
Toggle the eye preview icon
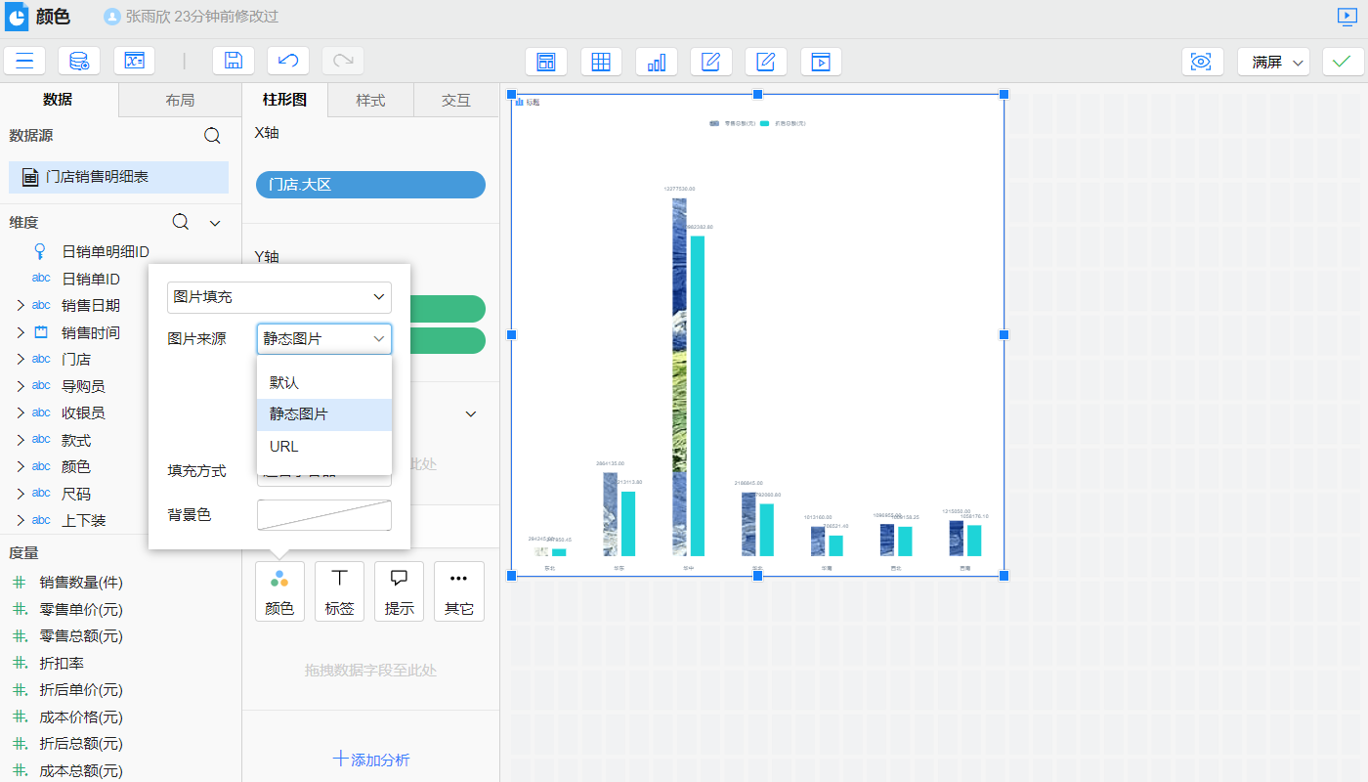click(1202, 62)
